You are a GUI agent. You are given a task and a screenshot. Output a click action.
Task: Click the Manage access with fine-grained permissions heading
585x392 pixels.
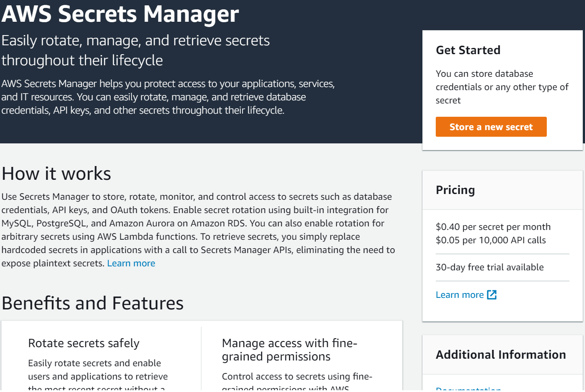(290, 350)
